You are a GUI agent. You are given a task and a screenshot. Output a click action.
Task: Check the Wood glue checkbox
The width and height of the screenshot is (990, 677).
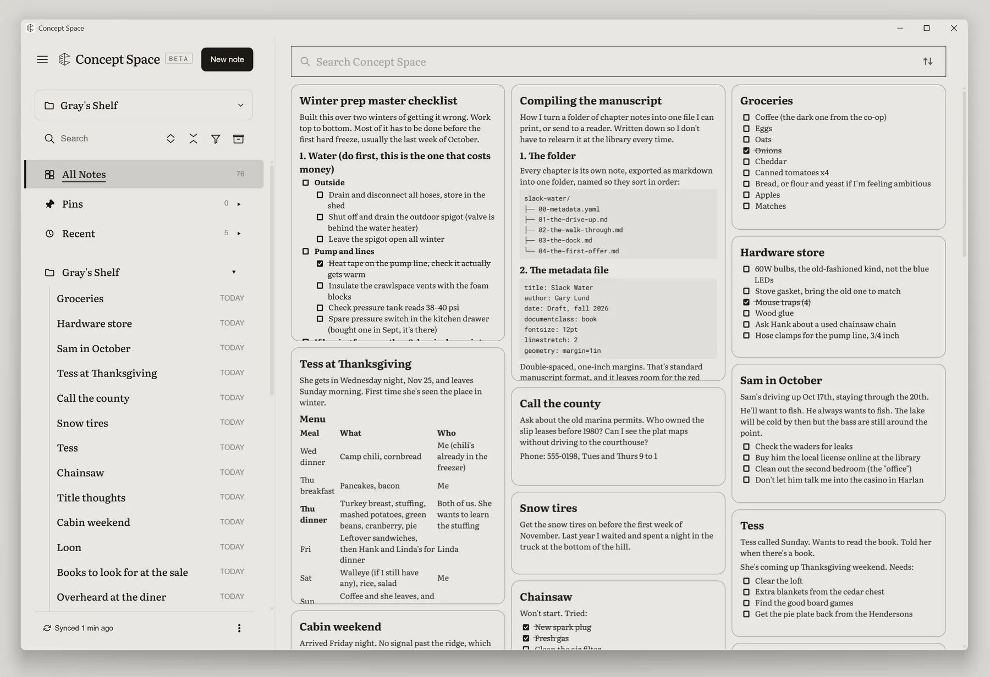(746, 313)
